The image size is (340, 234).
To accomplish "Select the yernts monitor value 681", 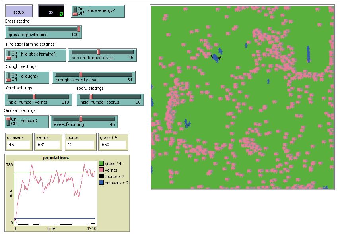I will coord(48,145).
